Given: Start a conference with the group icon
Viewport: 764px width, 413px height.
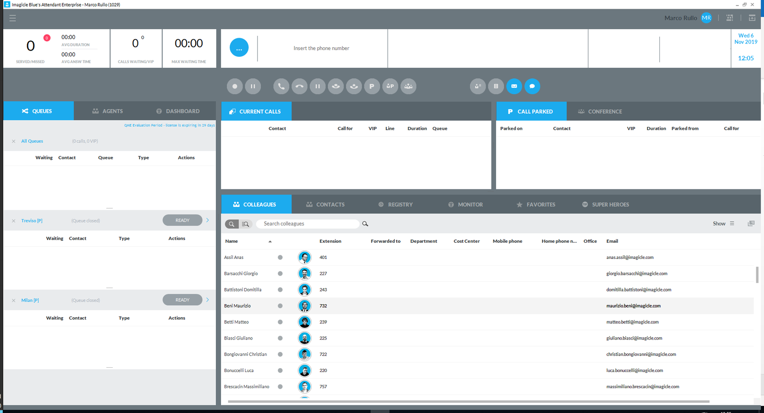Looking at the screenshot, I should click(x=408, y=86).
